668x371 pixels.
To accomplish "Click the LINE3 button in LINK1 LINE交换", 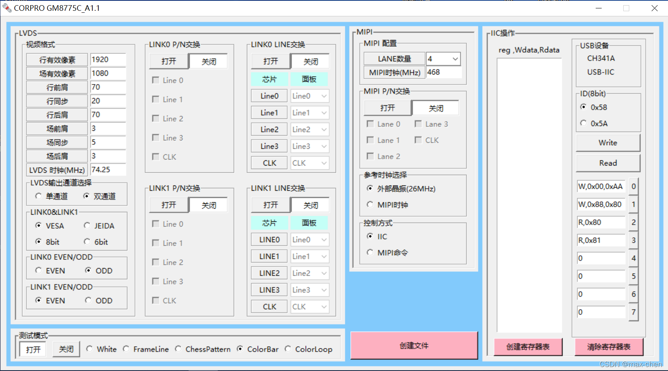I will coord(269,290).
